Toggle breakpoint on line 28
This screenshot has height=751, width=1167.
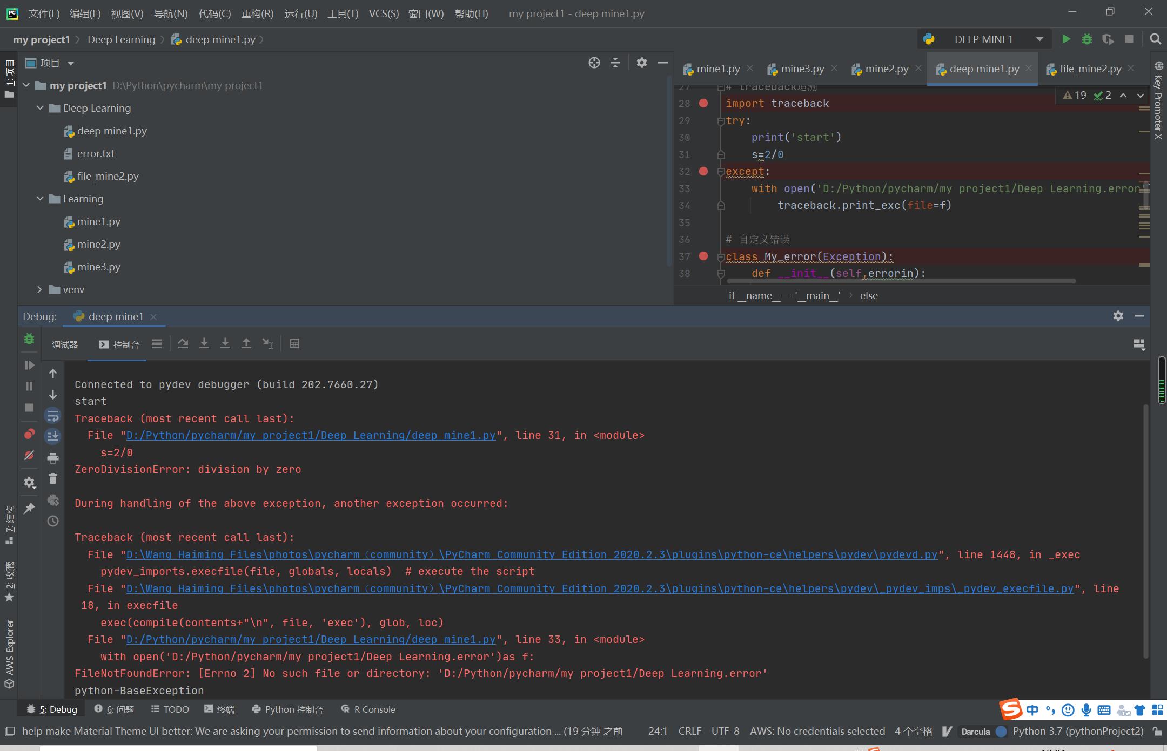tap(703, 103)
